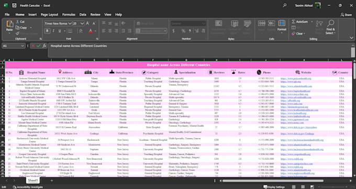Click Accessibility: Investigate in status bar
Viewport: 356px width, 189px height.
28,187
